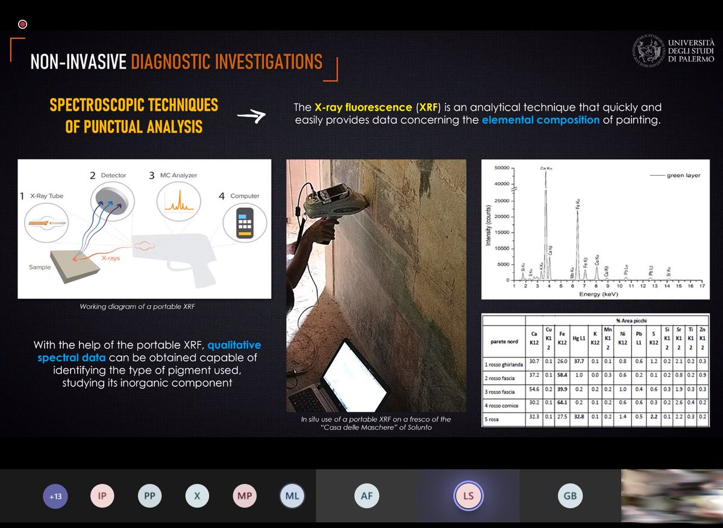
Task: Select participant avatar ML
Action: tap(292, 497)
